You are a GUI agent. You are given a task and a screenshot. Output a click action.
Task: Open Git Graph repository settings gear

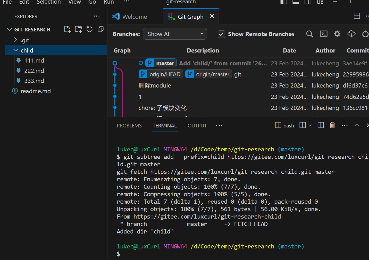click(x=337, y=34)
